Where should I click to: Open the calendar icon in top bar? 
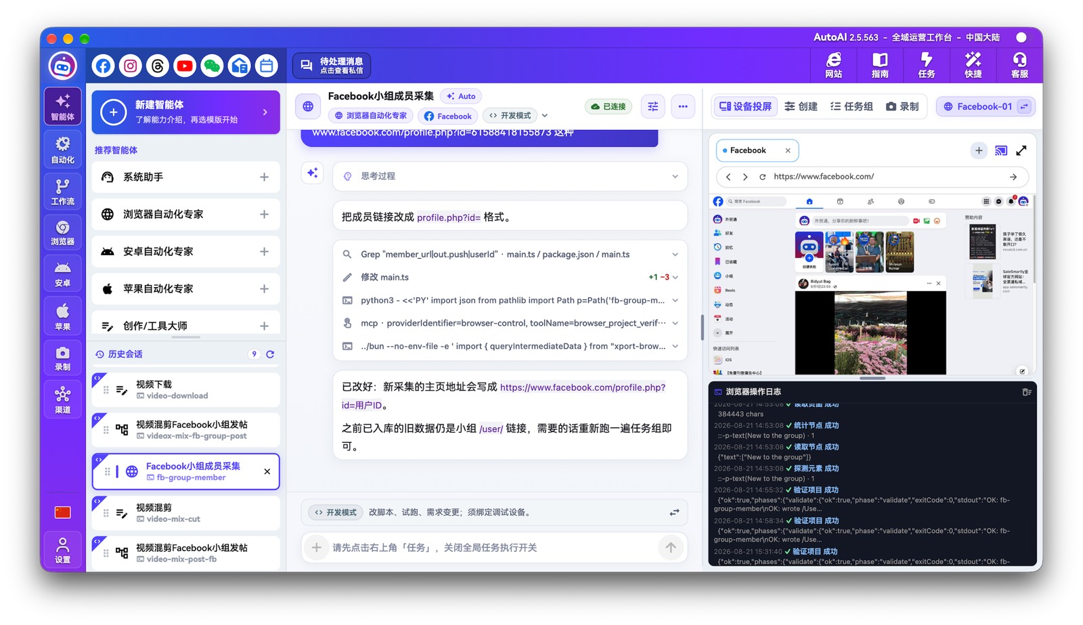[267, 66]
